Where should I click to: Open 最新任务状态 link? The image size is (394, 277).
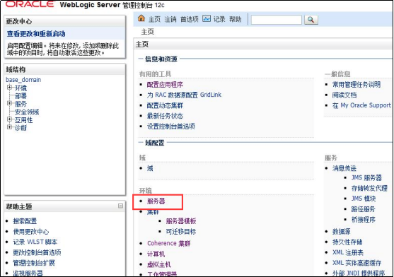165,116
